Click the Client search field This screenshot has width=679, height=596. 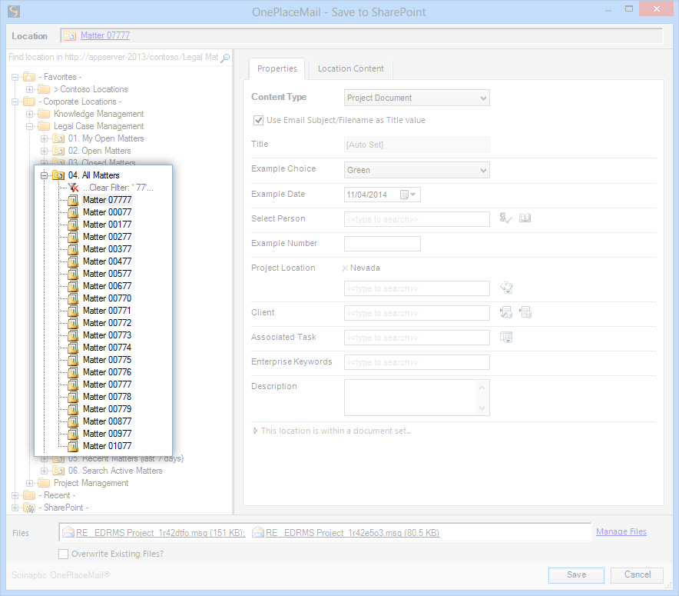pyautogui.click(x=416, y=313)
